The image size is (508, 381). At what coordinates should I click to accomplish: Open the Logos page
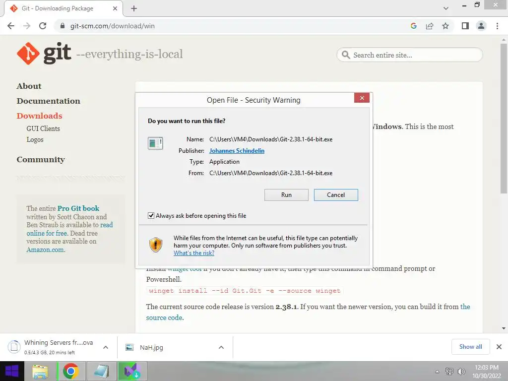click(35, 139)
